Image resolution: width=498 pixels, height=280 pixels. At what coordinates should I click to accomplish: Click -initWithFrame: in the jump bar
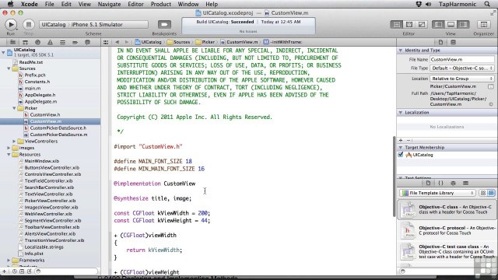pyautogui.click(x=283, y=42)
